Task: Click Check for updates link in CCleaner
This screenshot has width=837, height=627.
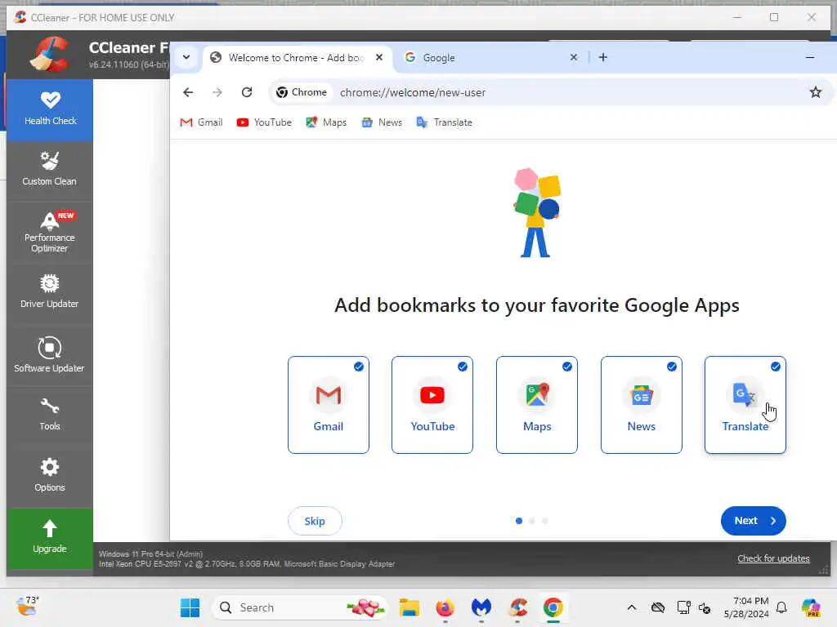Action: tap(773, 558)
